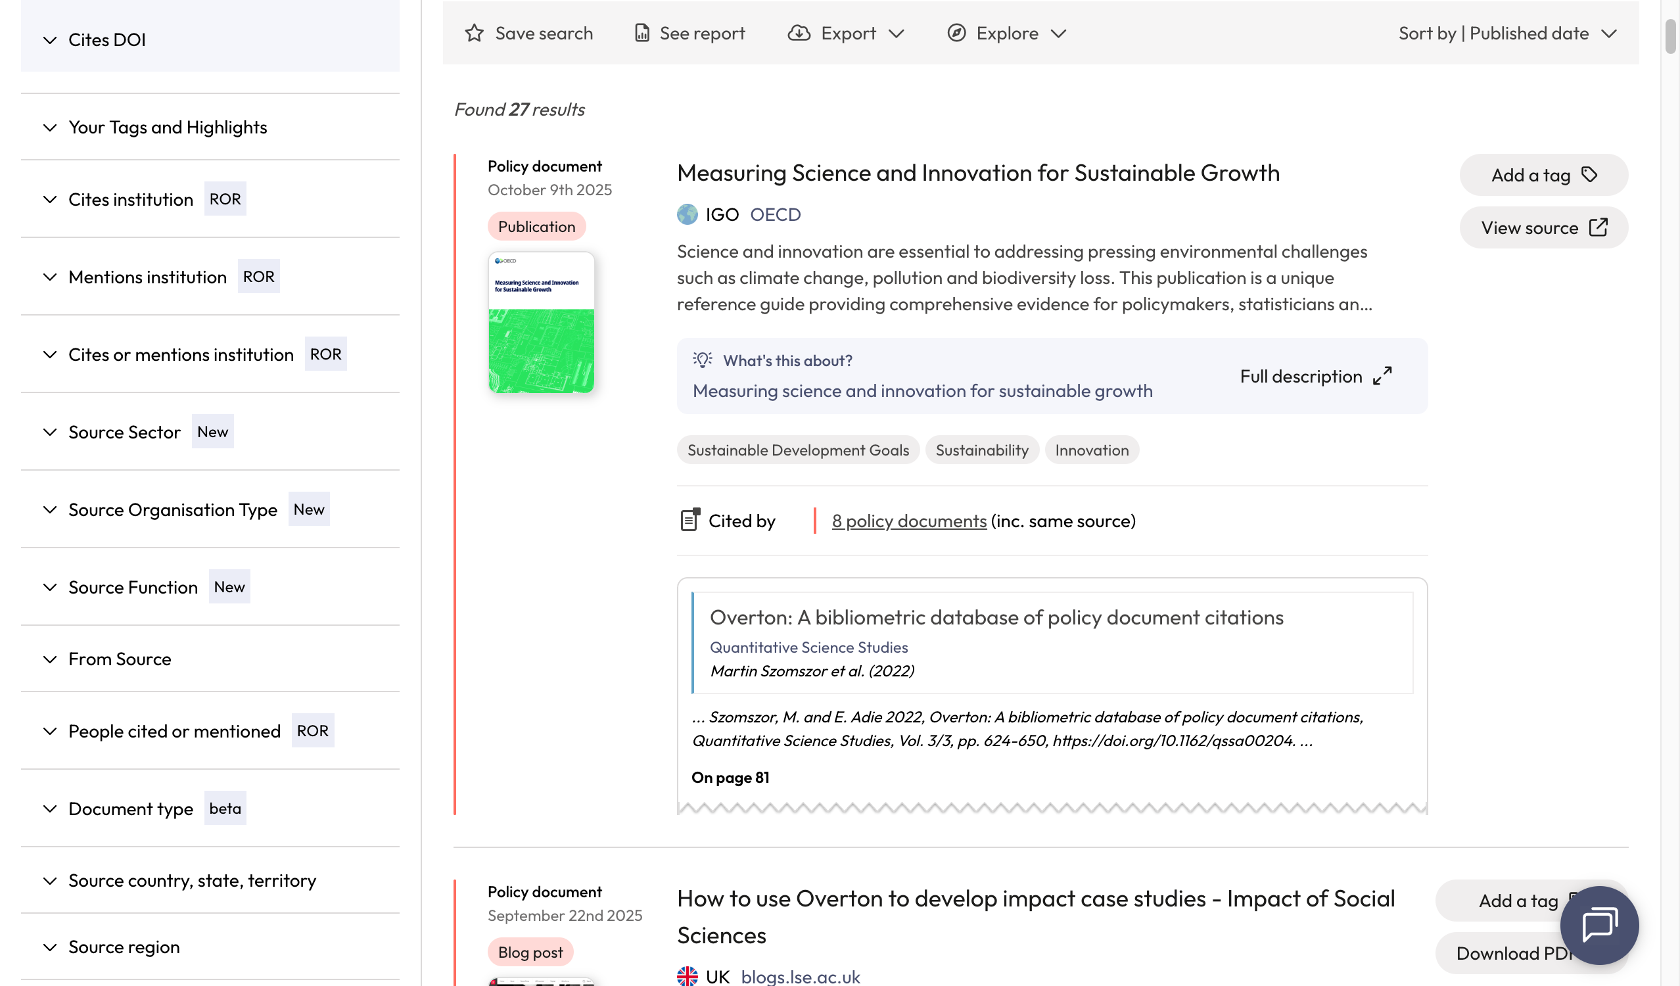Open the OECD source link
1680x986 pixels.
[776, 214]
